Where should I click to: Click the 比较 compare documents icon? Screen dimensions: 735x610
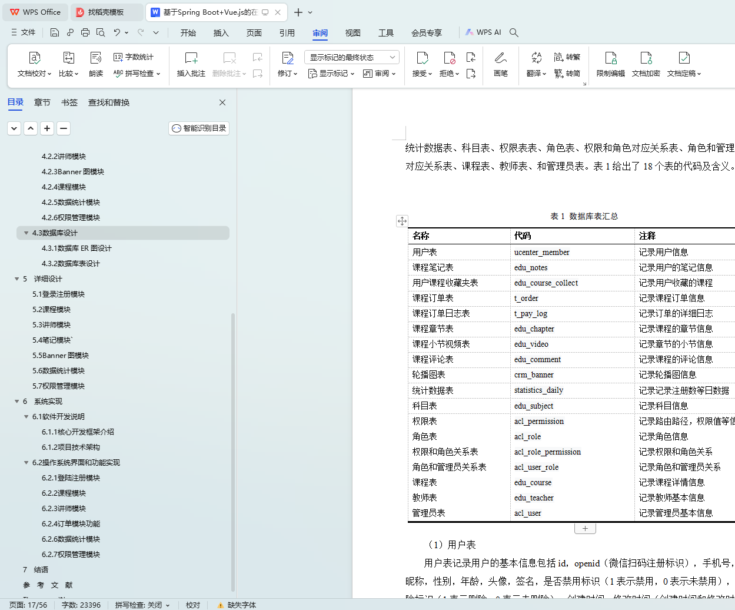pyautogui.click(x=68, y=58)
